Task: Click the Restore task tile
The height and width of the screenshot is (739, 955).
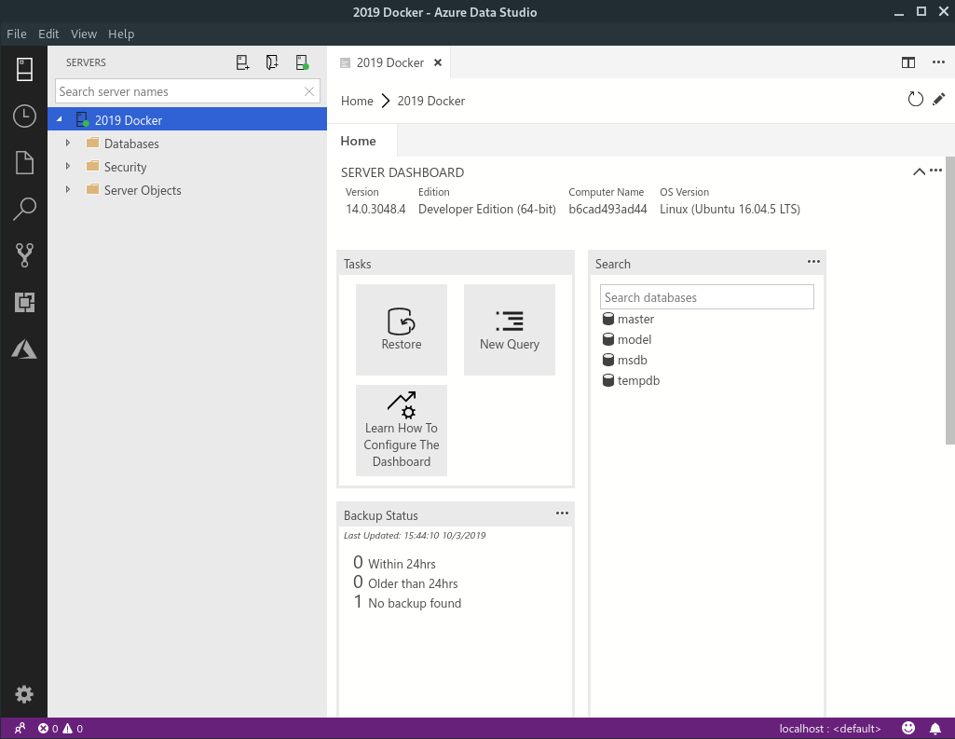Action: (402, 330)
